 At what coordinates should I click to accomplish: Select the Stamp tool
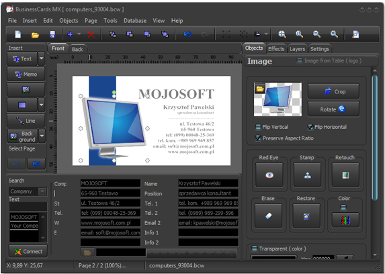[x=308, y=175]
